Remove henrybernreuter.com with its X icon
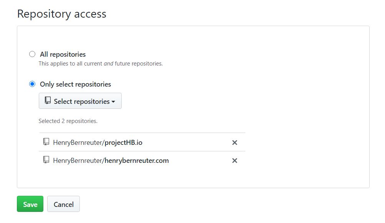 235,161
